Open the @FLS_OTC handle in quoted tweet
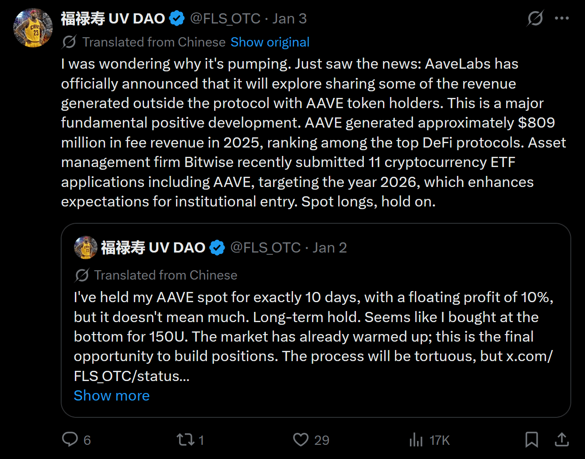The width and height of the screenshot is (585, 459). 265,248
